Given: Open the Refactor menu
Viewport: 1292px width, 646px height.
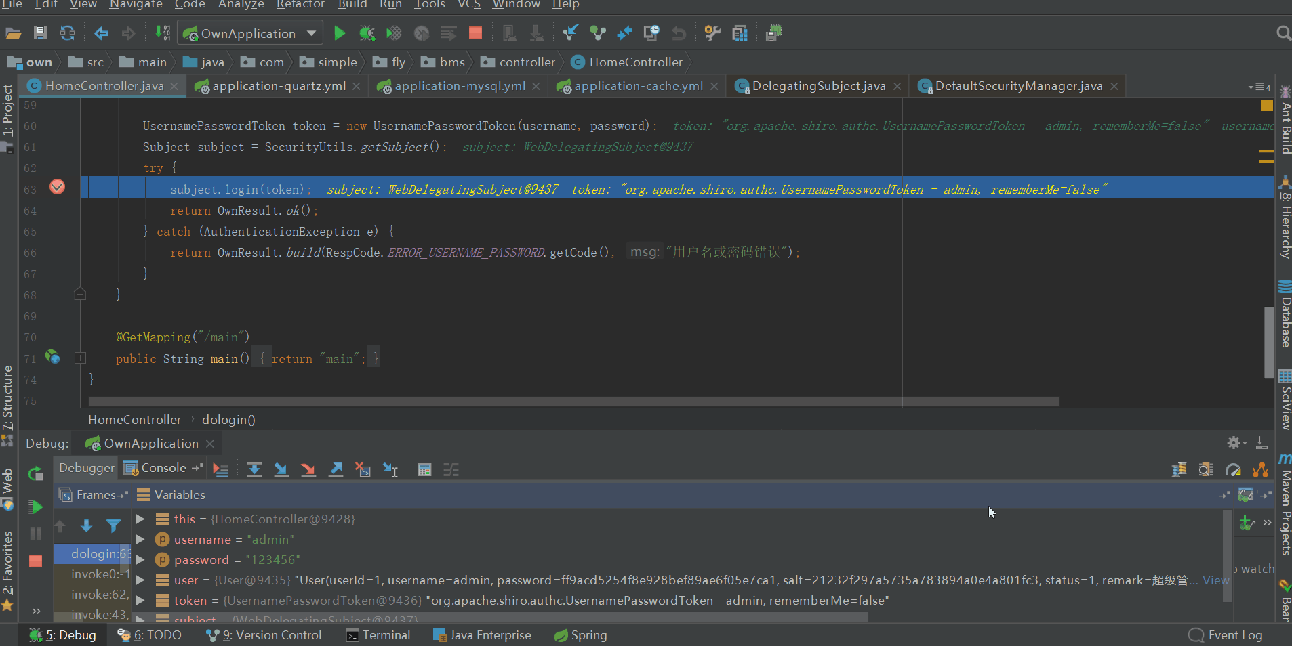Looking at the screenshot, I should [x=300, y=5].
